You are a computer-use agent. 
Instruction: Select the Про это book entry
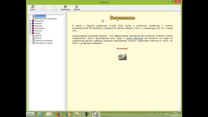click(x=38, y=31)
